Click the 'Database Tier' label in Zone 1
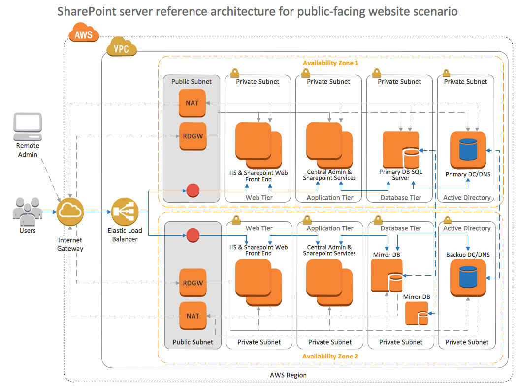 click(401, 198)
